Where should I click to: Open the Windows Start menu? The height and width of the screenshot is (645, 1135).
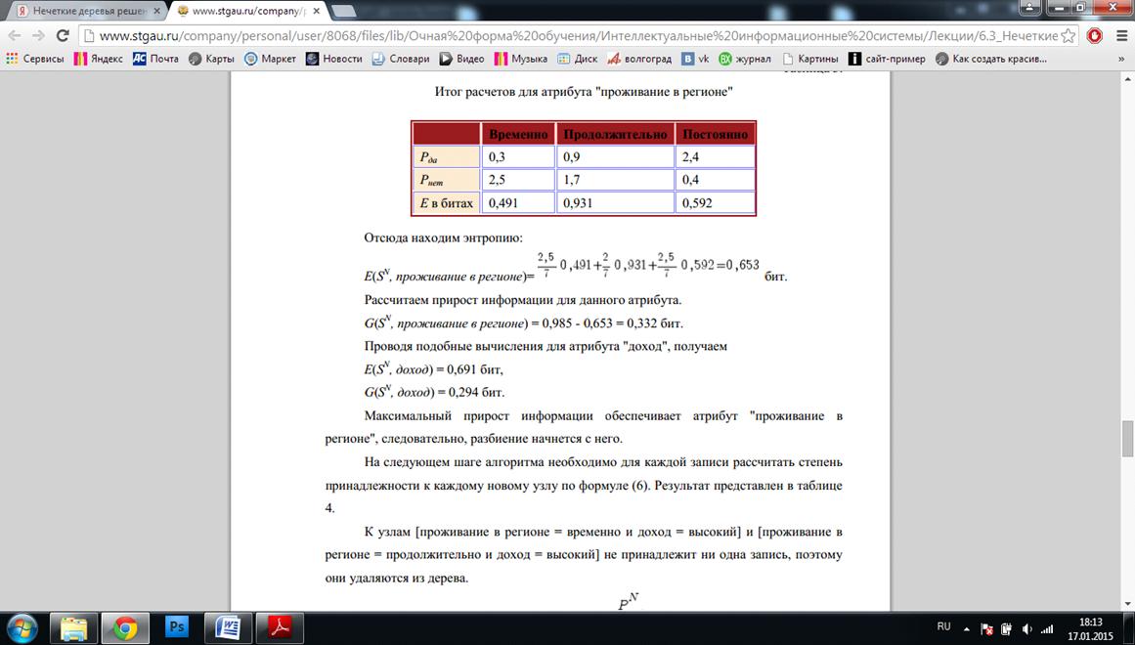[21, 627]
